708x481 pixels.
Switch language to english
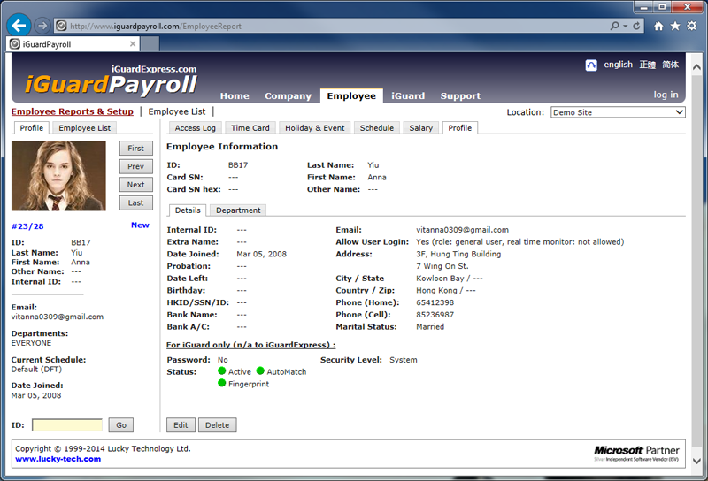pos(618,65)
